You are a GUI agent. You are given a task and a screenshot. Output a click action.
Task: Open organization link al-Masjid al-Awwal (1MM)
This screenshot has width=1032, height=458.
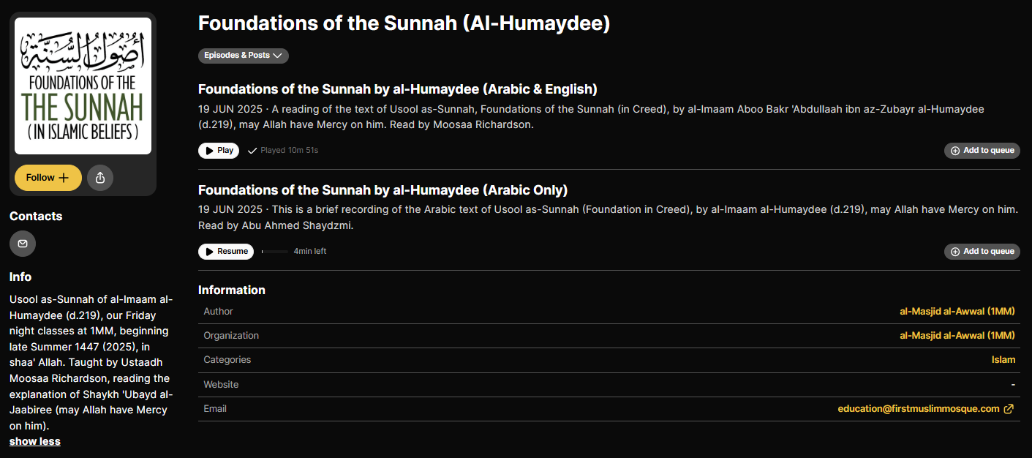coord(957,336)
